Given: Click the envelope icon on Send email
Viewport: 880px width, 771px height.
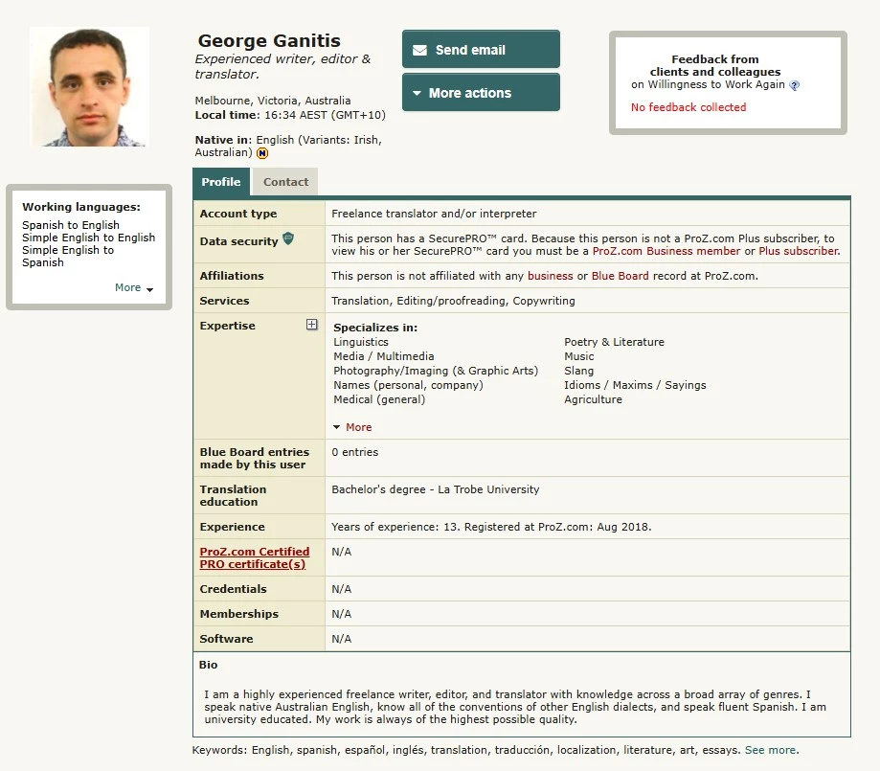Looking at the screenshot, I should [419, 50].
